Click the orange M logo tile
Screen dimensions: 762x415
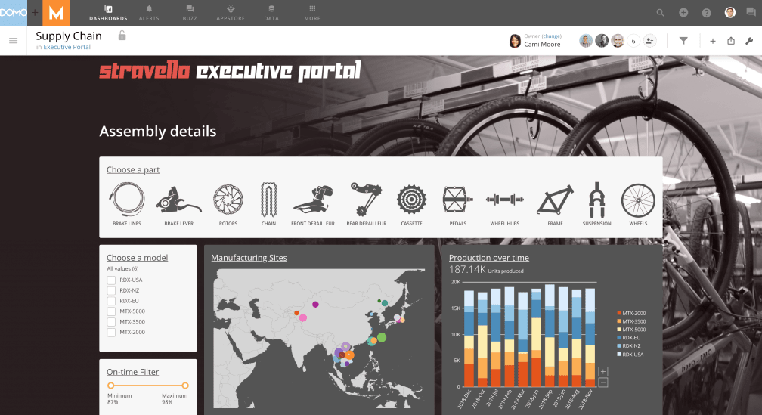56,13
